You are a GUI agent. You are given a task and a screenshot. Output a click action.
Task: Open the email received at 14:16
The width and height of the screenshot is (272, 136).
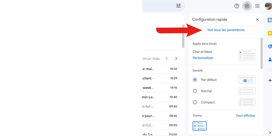(161, 88)
